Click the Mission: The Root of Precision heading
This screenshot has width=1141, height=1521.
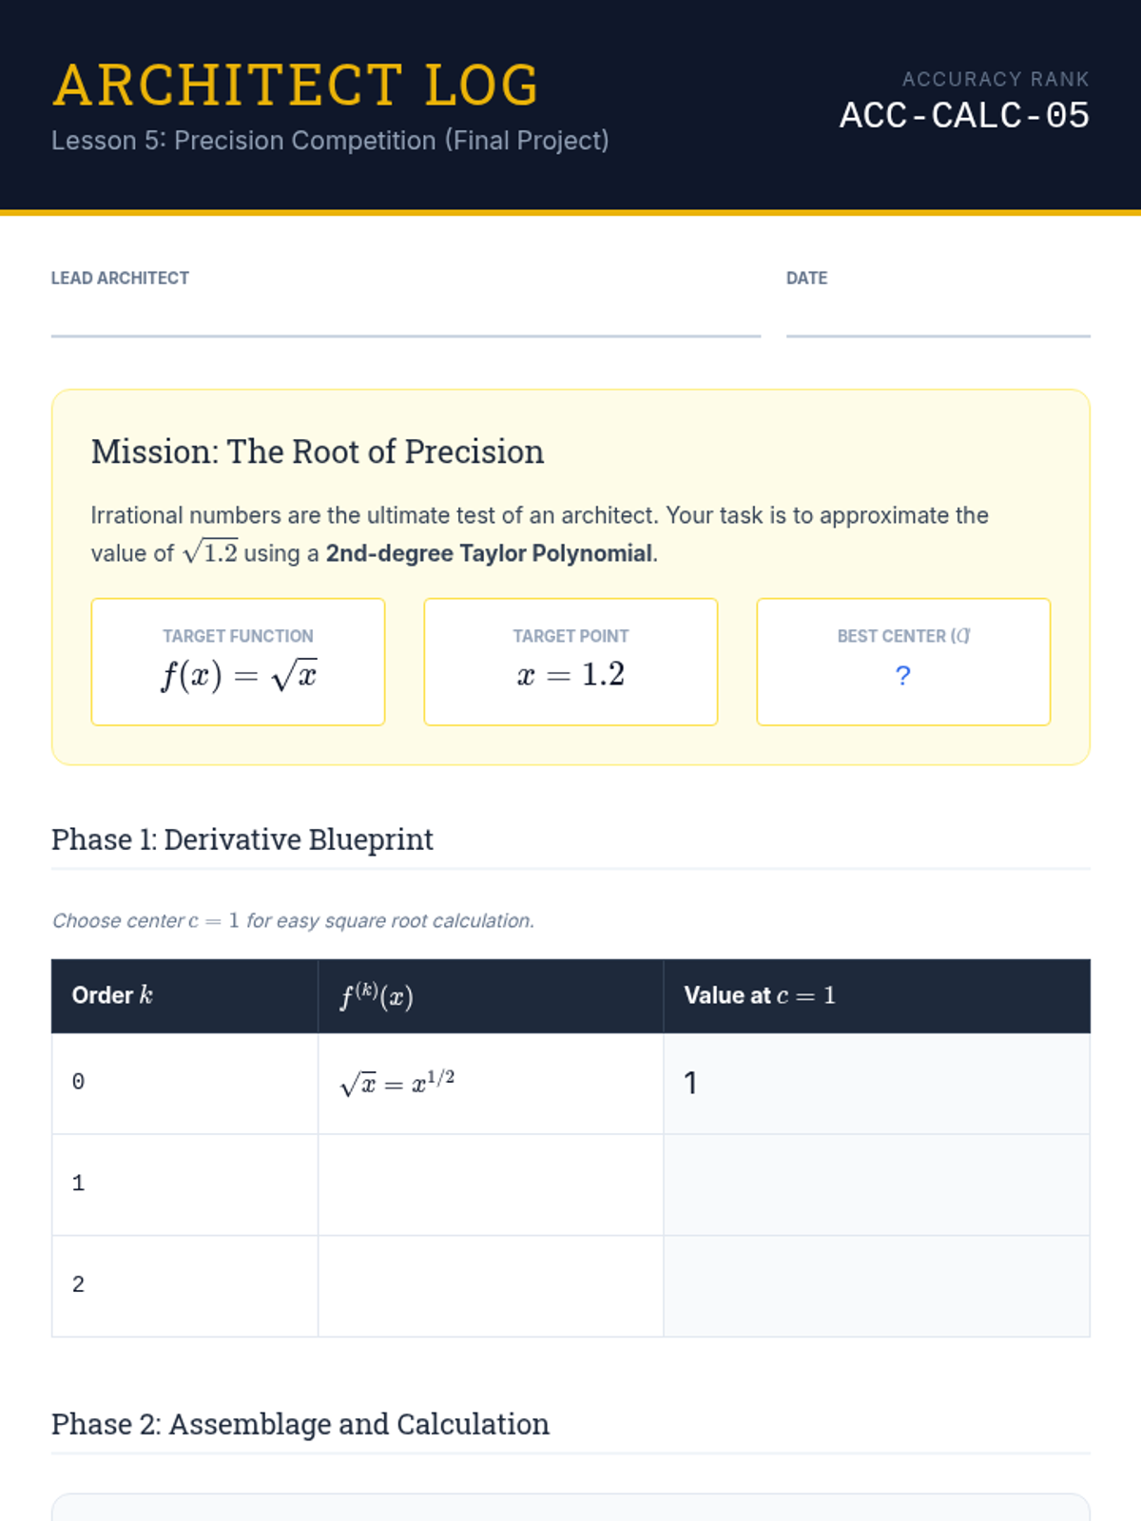pyautogui.click(x=318, y=452)
